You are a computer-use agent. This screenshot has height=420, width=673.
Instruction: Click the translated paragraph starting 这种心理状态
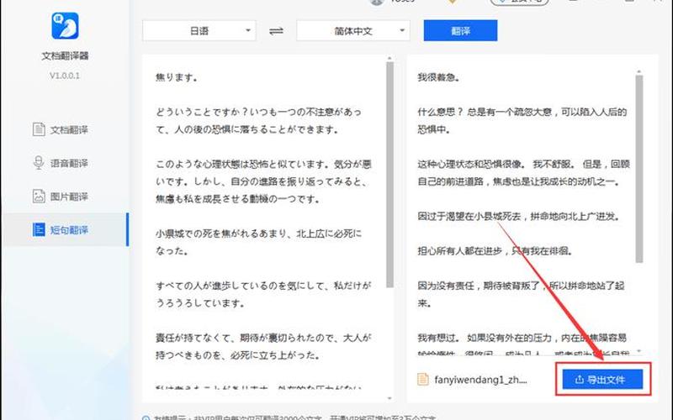click(x=523, y=173)
